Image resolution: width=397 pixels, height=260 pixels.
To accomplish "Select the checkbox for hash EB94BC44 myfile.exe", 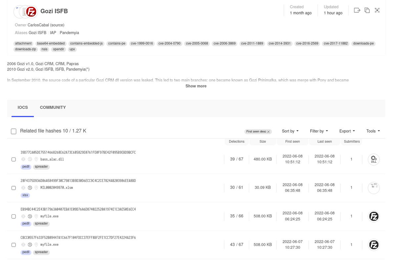I will coord(14,216).
